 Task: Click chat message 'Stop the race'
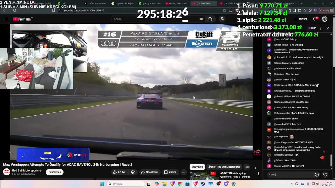click(x=292, y=74)
